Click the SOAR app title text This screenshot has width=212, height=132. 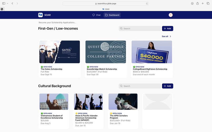coord(47,15)
